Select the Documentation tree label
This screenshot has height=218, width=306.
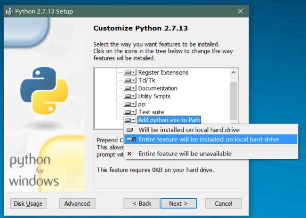point(158,88)
